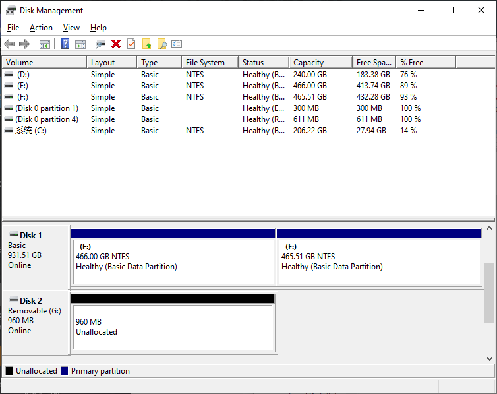Click the 240.00 GB capacity cell

tap(310, 75)
